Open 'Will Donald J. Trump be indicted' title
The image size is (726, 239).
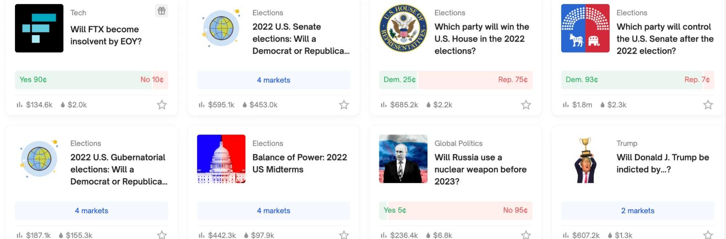[x=662, y=163]
